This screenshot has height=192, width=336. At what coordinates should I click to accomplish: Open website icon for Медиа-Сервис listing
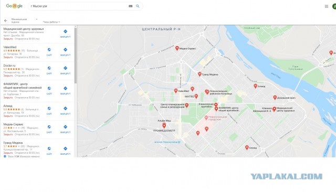[49, 127]
